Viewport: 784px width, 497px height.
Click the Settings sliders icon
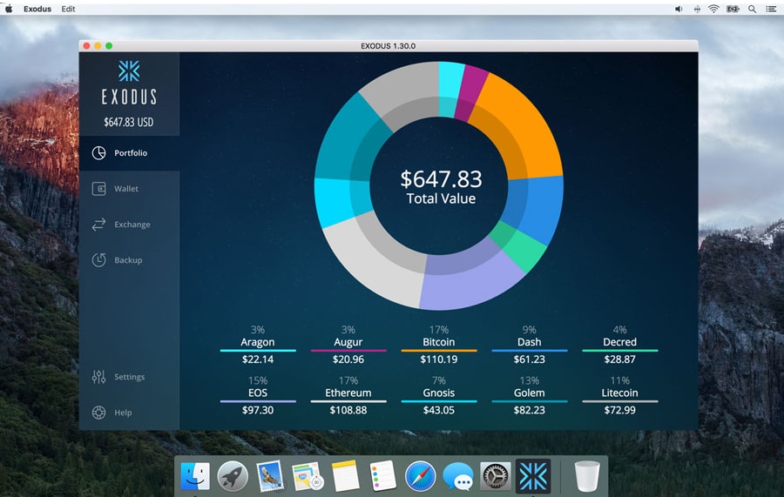(x=99, y=377)
